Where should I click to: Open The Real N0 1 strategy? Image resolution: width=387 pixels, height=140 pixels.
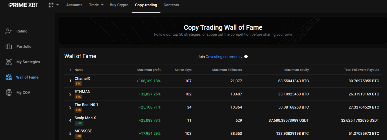[86, 105]
